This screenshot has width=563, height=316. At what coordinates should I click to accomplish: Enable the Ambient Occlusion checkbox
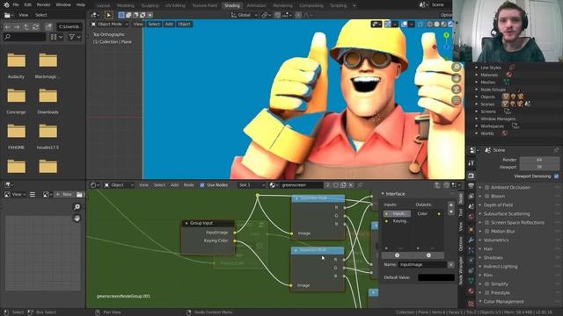(x=486, y=187)
